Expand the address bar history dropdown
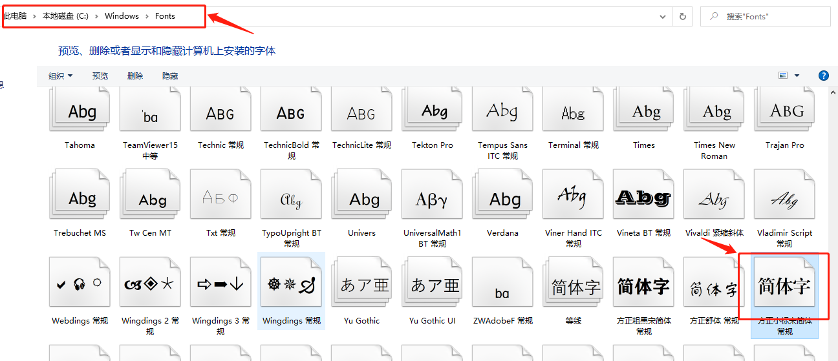The image size is (838, 361). coord(663,17)
